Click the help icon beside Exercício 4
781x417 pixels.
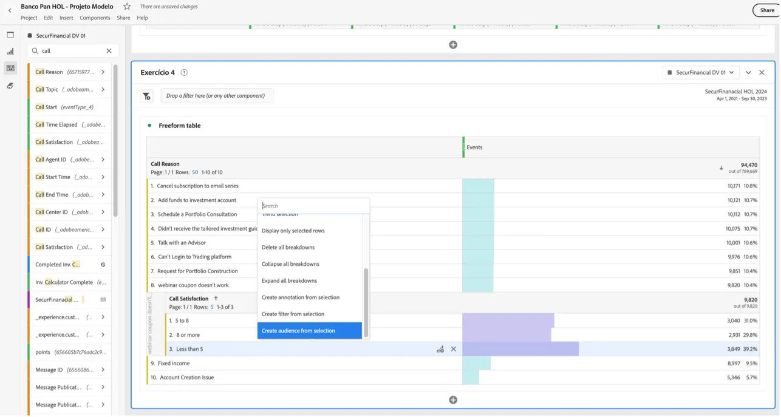coord(184,73)
